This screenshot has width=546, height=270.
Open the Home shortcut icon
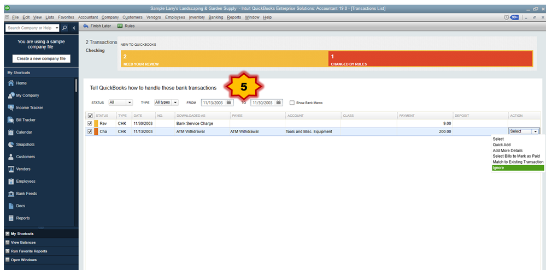11,83
